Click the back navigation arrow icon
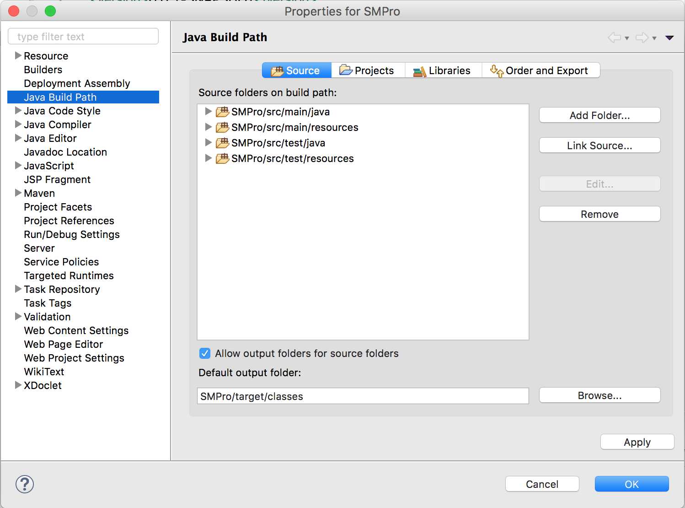685x508 pixels. point(614,38)
